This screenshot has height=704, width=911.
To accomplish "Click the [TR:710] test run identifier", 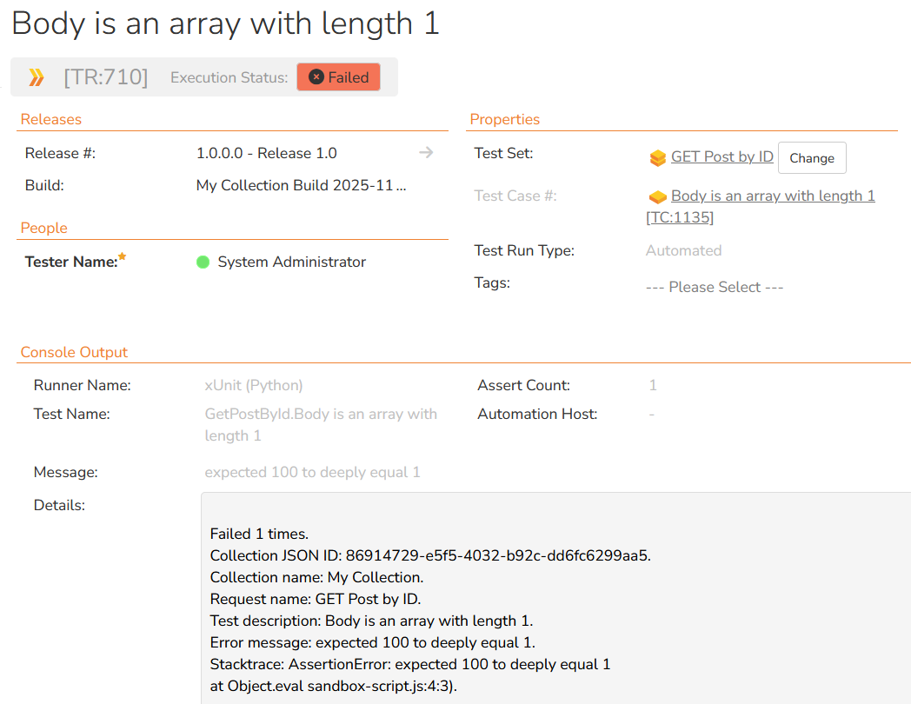I will point(106,77).
